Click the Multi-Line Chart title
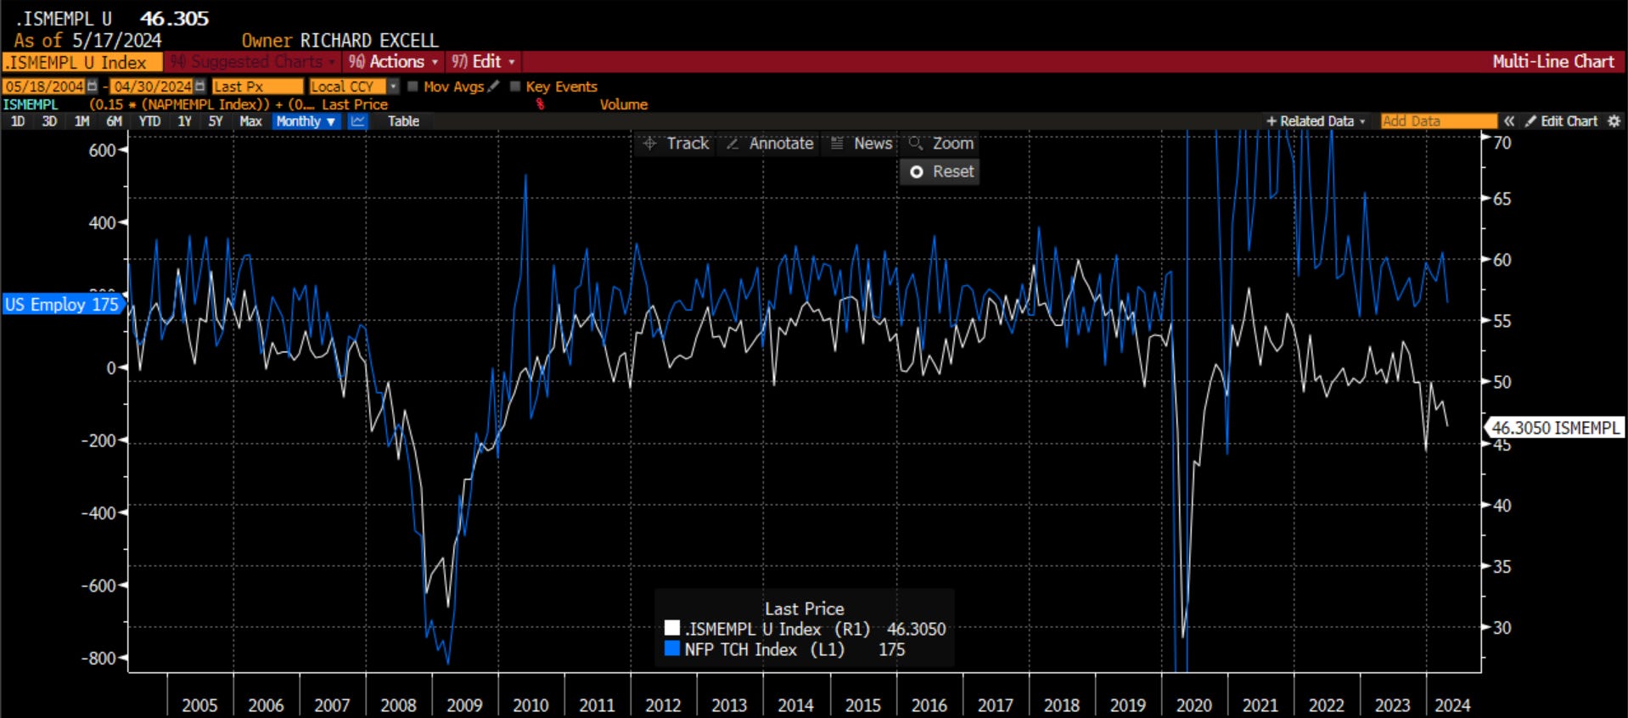 pos(1553,61)
